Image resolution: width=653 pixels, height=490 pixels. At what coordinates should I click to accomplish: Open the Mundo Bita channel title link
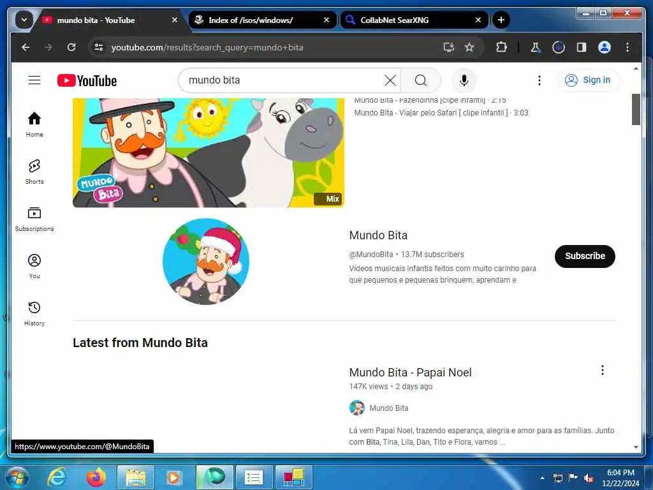378,235
